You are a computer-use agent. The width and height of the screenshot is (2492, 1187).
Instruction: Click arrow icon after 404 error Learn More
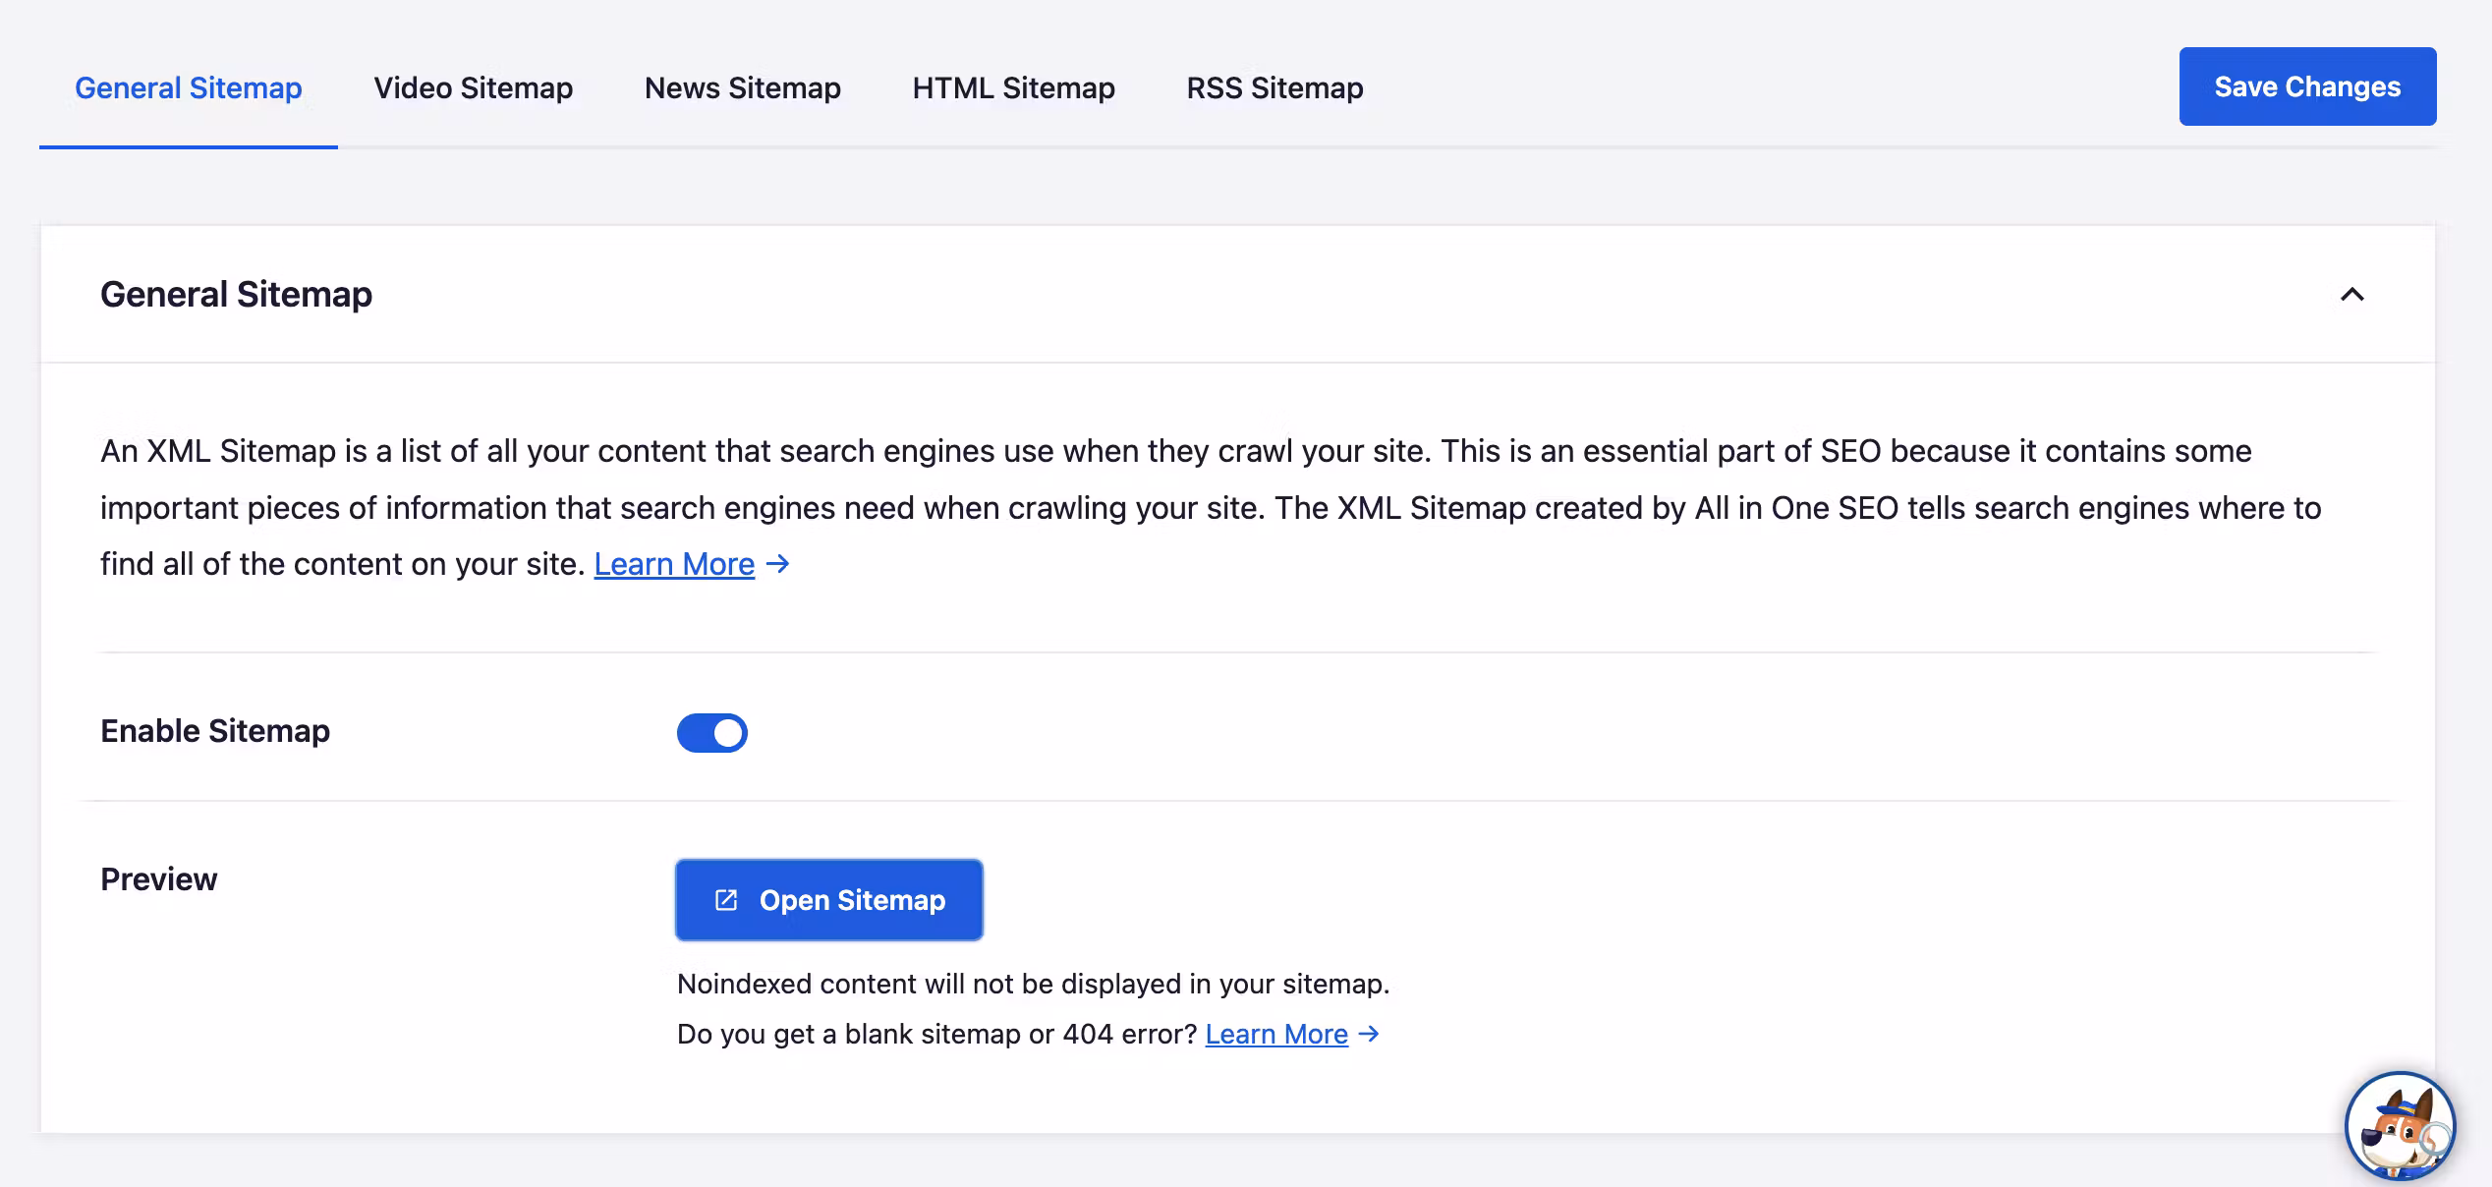pos(1369,1034)
